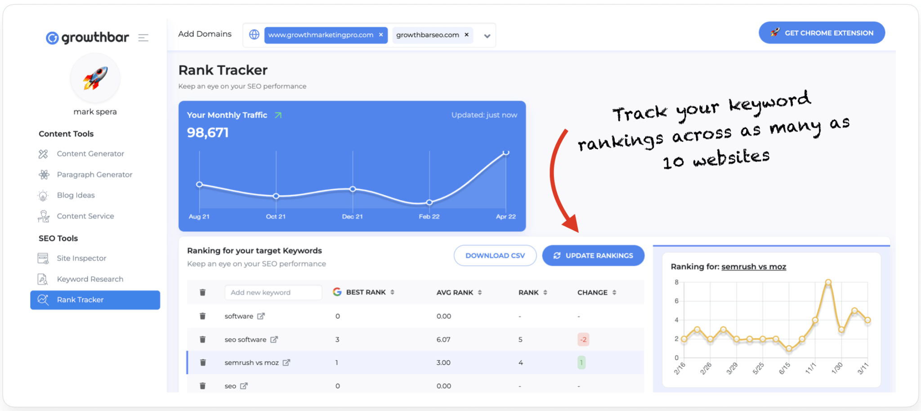The height and width of the screenshot is (411, 921).
Task: Click the Oct 21 traffic data point
Action: (x=276, y=196)
